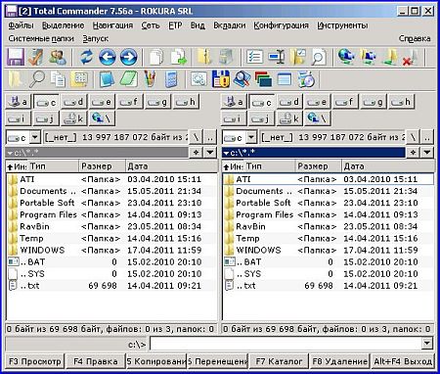The height and width of the screenshot is (374, 440).
Task: Open the Инструменты menu
Action: pyautogui.click(x=342, y=25)
